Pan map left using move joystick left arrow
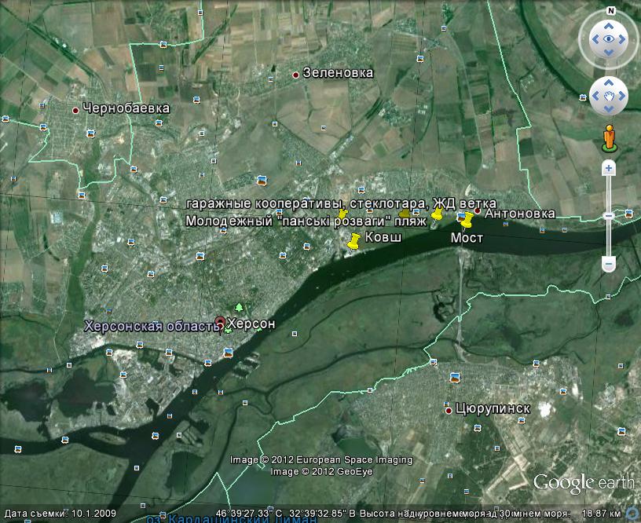Screen dimensions: 641x523 click(594, 97)
